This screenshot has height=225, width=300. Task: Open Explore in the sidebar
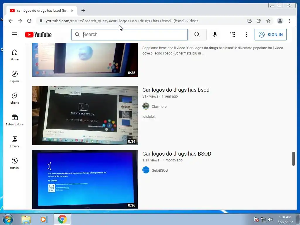pos(15,77)
